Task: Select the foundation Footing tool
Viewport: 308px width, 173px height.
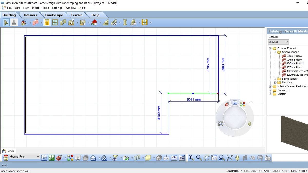Action: coord(133,23)
